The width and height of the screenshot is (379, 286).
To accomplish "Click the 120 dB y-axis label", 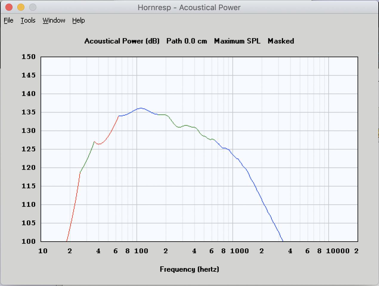I will 29,168.
